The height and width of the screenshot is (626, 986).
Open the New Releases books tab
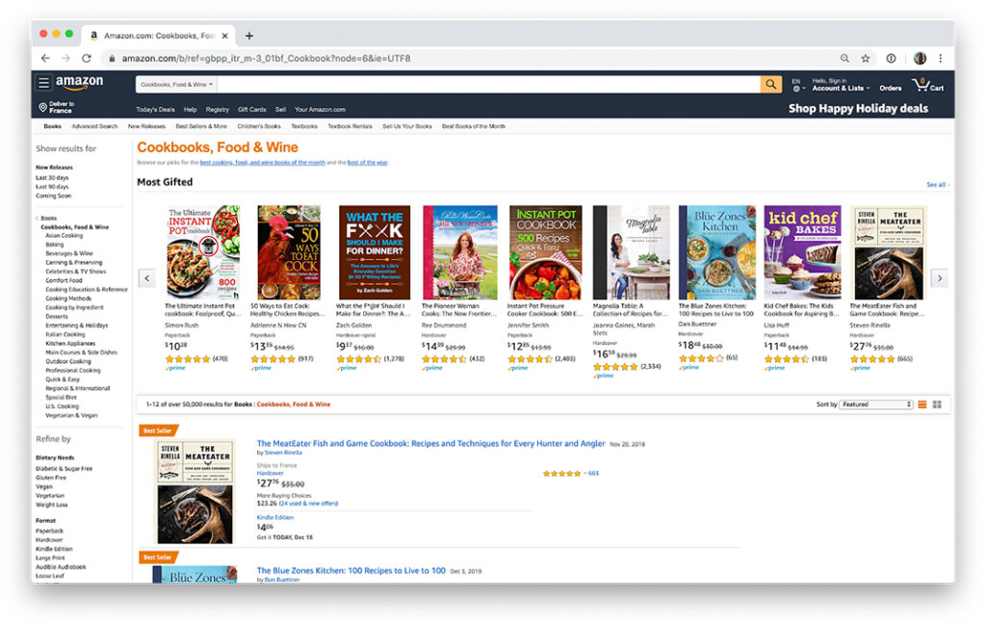(x=146, y=126)
